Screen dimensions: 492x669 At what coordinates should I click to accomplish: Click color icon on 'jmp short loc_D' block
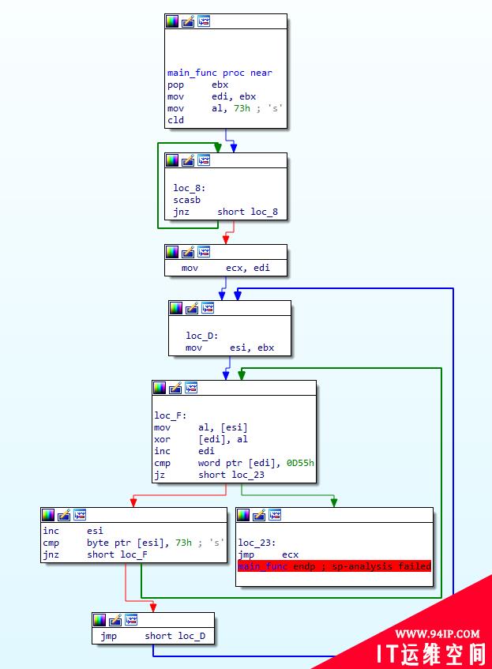tap(100, 620)
